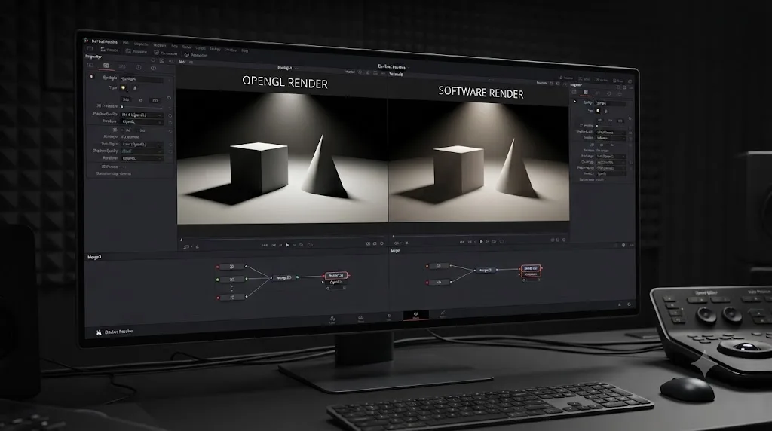Click the OpenGL viewer scrub bar

point(283,239)
